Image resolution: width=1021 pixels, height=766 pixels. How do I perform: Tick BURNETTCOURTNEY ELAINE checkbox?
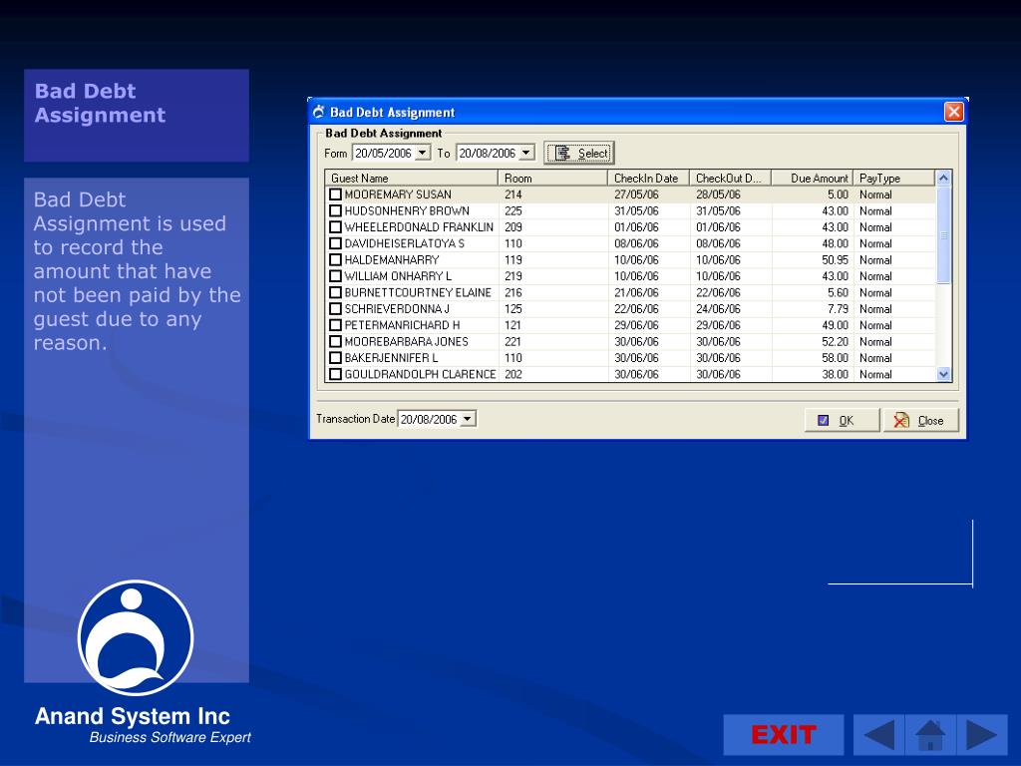pos(335,292)
